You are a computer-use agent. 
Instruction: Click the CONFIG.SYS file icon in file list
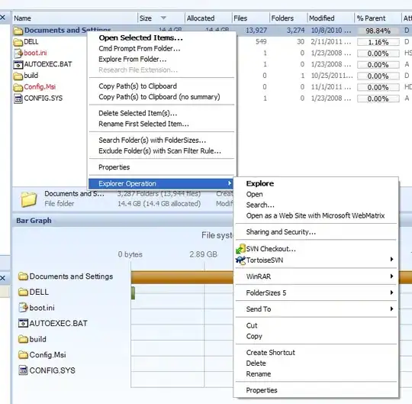(18, 99)
